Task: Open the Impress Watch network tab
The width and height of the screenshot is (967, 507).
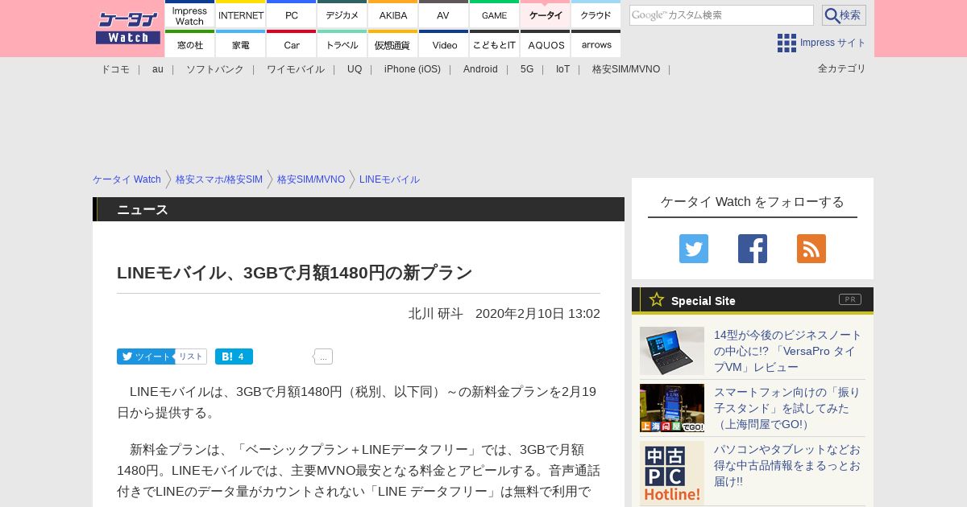Action: coord(189,15)
